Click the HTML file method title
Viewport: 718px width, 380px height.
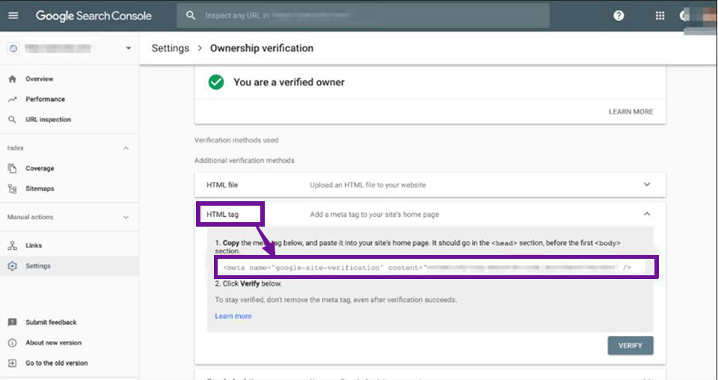tap(222, 185)
